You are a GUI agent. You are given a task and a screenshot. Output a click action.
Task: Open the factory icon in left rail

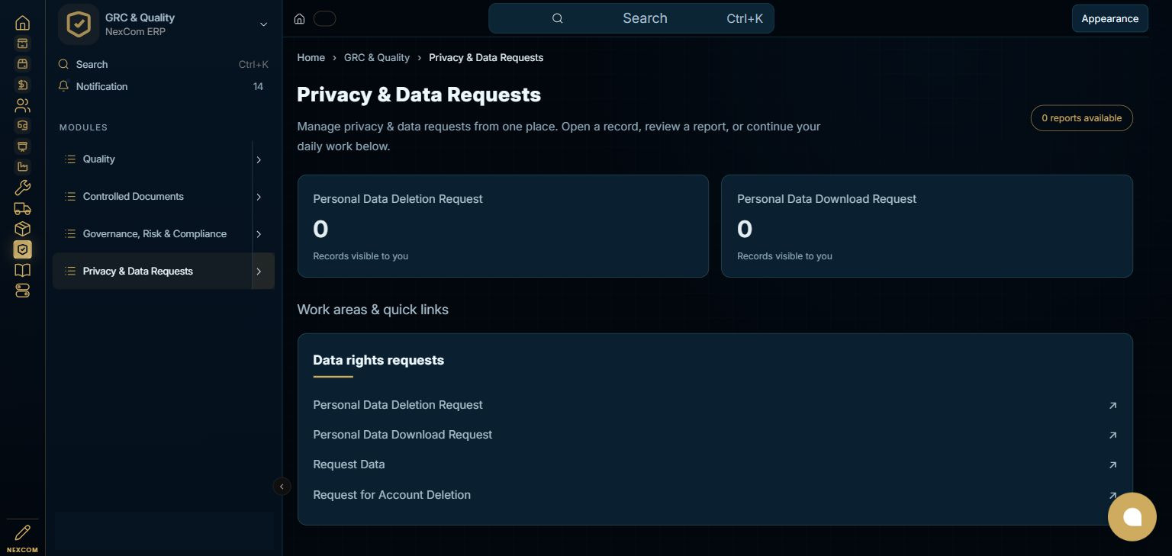point(23,167)
